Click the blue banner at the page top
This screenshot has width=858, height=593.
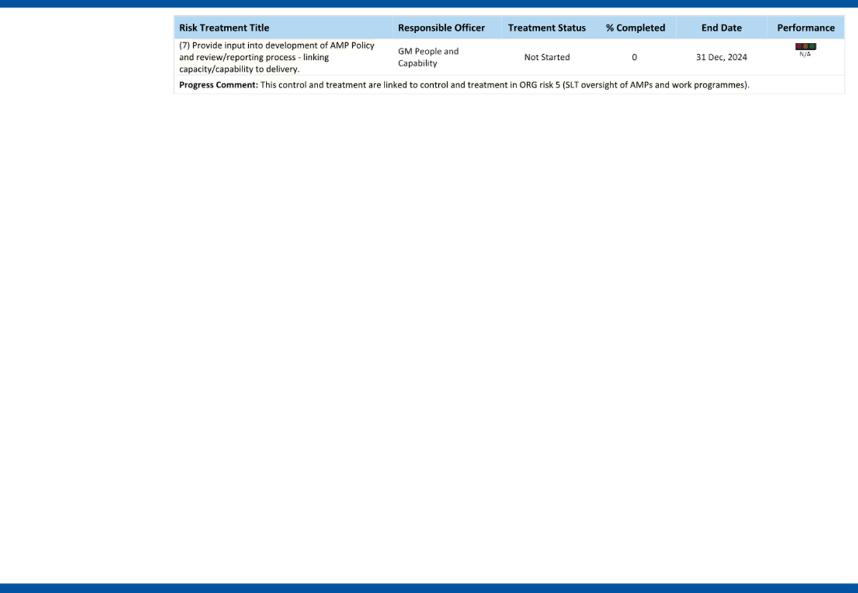429,3
